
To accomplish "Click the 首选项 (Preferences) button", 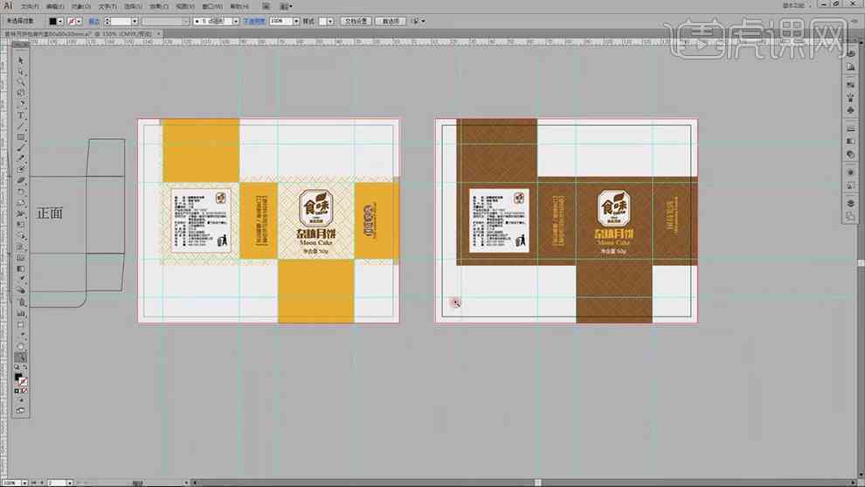I will (x=391, y=21).
